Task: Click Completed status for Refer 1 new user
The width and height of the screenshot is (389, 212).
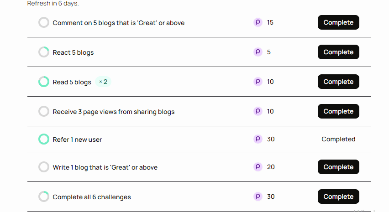Action: (x=338, y=139)
